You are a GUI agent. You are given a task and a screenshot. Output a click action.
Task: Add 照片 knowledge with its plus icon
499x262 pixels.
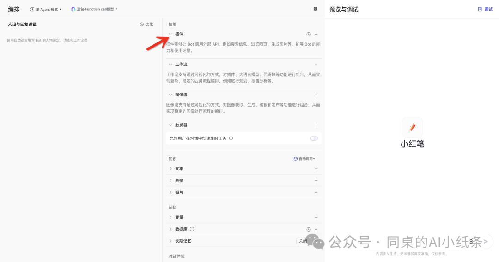[316, 192]
